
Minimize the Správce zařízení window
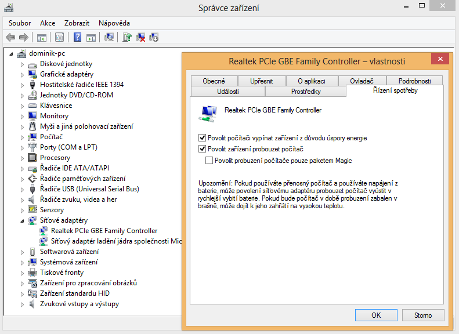pyautogui.click(x=406, y=6)
